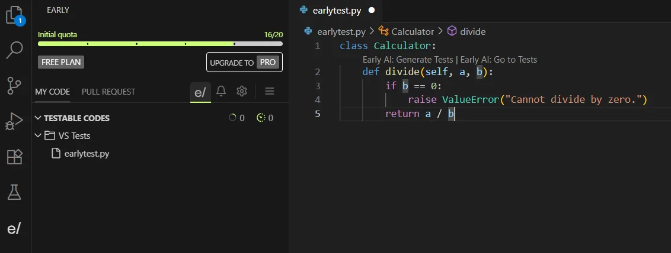The height and width of the screenshot is (253, 671).
Task: Open the hamburger menu icon
Action: pos(270,91)
